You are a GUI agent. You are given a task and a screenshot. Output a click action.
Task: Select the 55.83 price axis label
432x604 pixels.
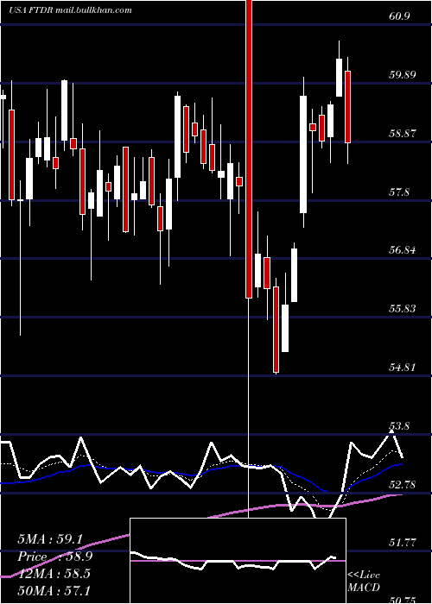point(403,309)
